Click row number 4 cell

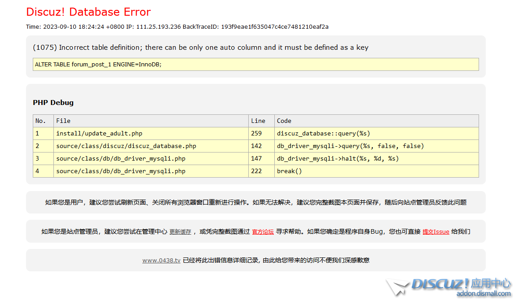[44, 171]
